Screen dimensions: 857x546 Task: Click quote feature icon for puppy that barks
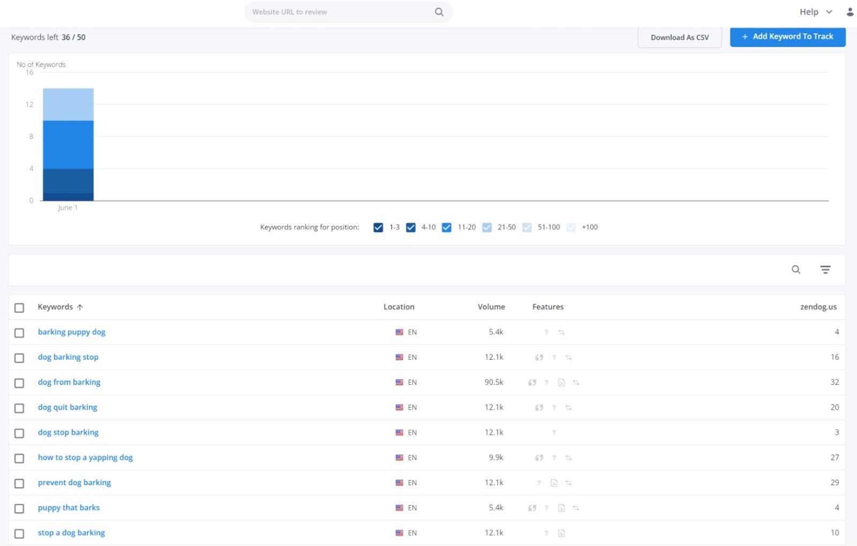coord(532,508)
